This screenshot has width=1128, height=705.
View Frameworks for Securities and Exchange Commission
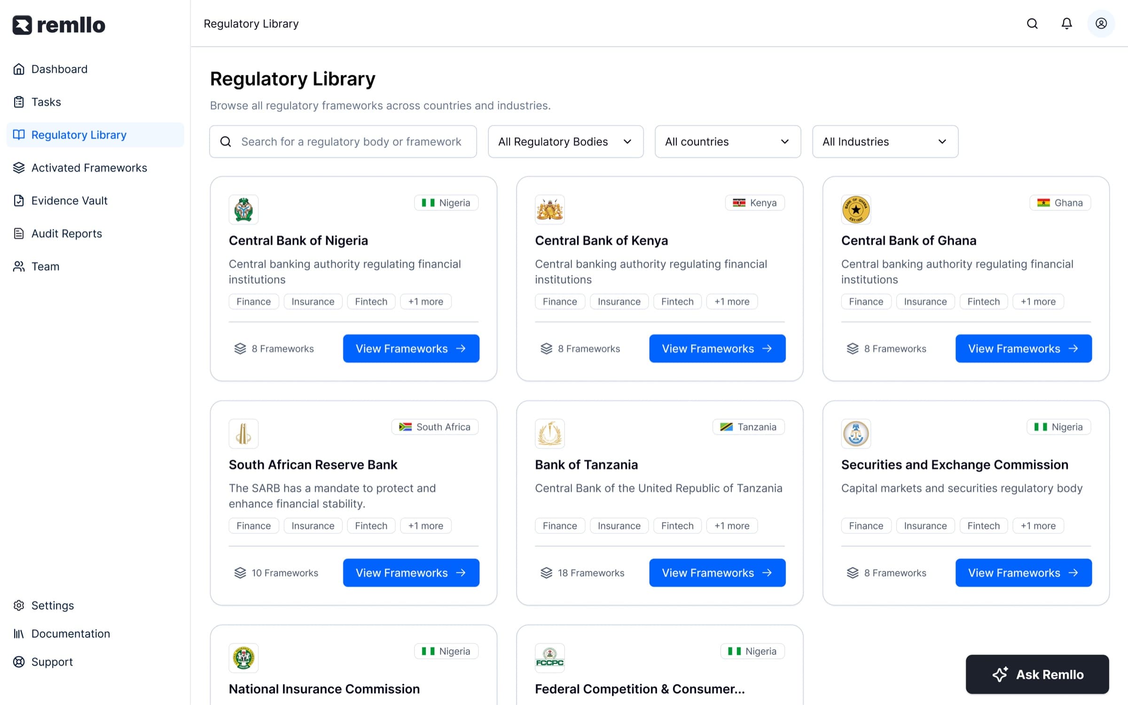(1023, 573)
